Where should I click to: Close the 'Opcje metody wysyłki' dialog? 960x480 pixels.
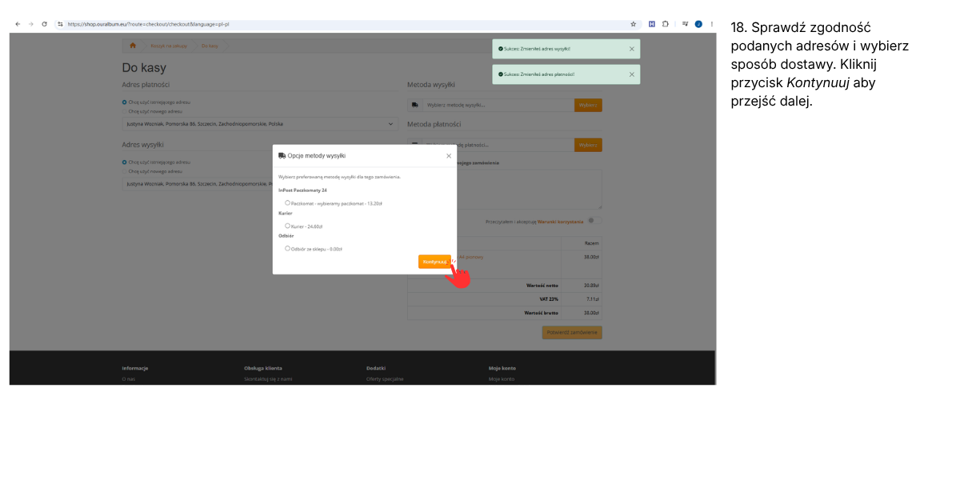coord(449,156)
